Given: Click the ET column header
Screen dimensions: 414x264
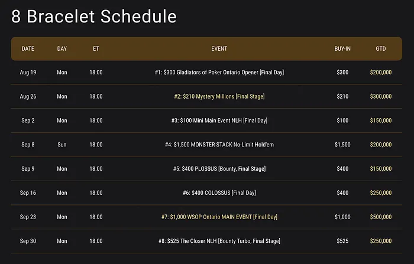Looking at the screenshot, I should 96,49.
